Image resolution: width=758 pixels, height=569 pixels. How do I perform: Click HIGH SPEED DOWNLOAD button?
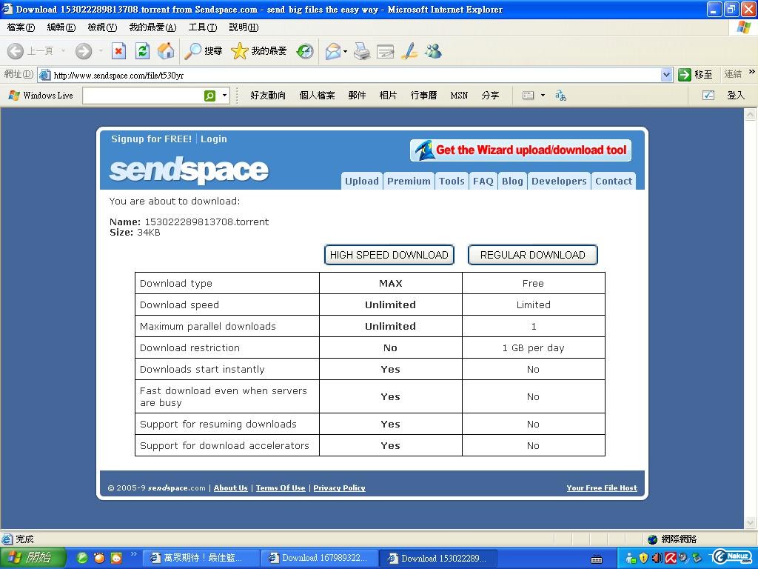(389, 255)
